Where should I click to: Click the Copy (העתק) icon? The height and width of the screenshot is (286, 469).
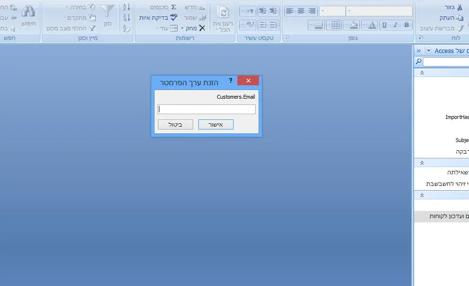(459, 18)
